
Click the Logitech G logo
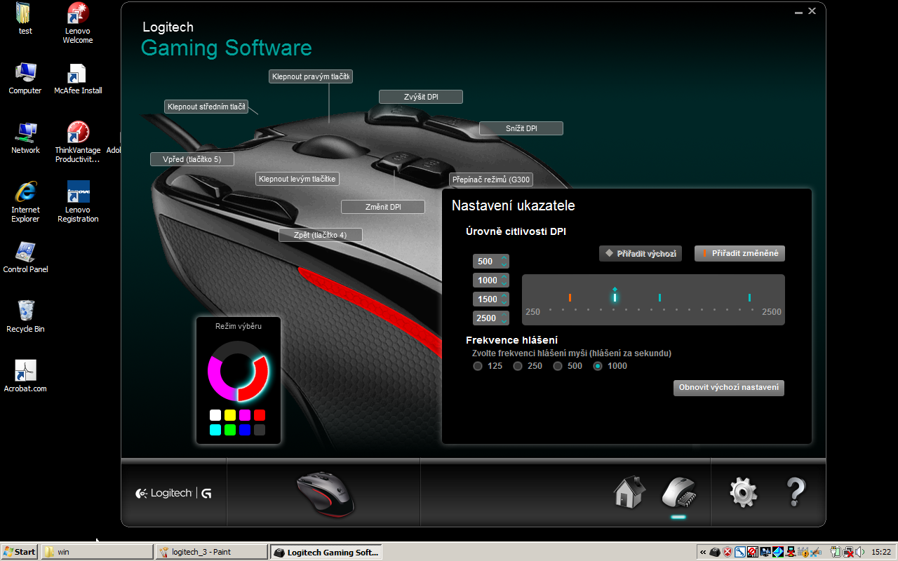point(173,493)
